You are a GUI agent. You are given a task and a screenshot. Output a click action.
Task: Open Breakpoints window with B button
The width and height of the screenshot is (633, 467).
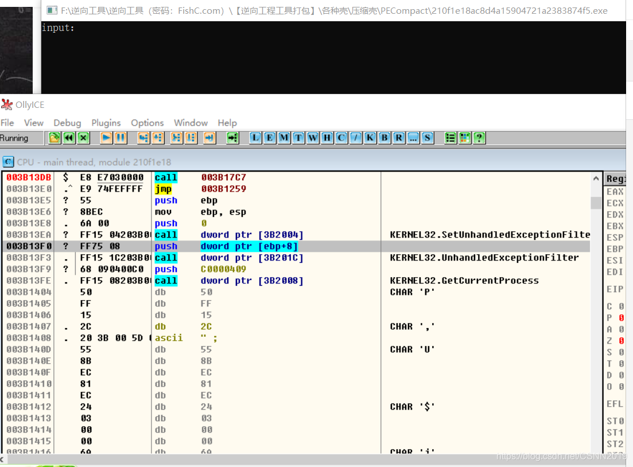click(385, 138)
